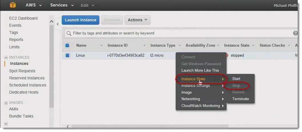Collapse the INSTANCES section expander

click(6, 57)
